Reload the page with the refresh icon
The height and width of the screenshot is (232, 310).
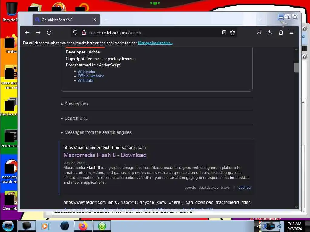[x=49, y=33]
